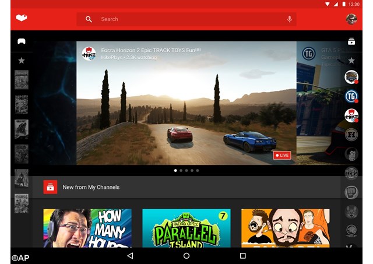
Task: Open the TG channel avatar in right sidebar
Action: tap(351, 96)
